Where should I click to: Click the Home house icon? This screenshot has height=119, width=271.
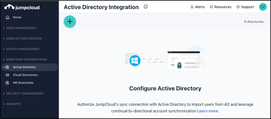click(x=8, y=18)
